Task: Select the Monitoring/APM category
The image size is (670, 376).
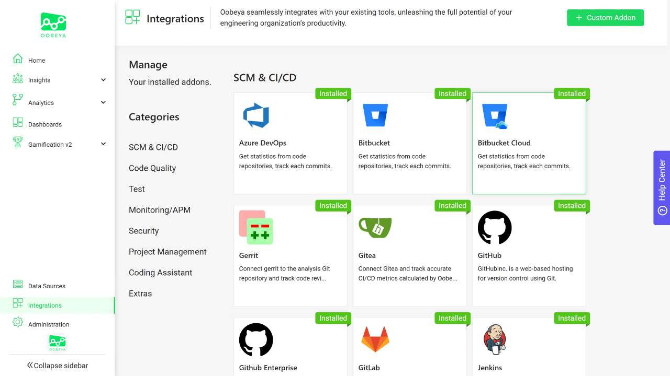Action: (160, 210)
